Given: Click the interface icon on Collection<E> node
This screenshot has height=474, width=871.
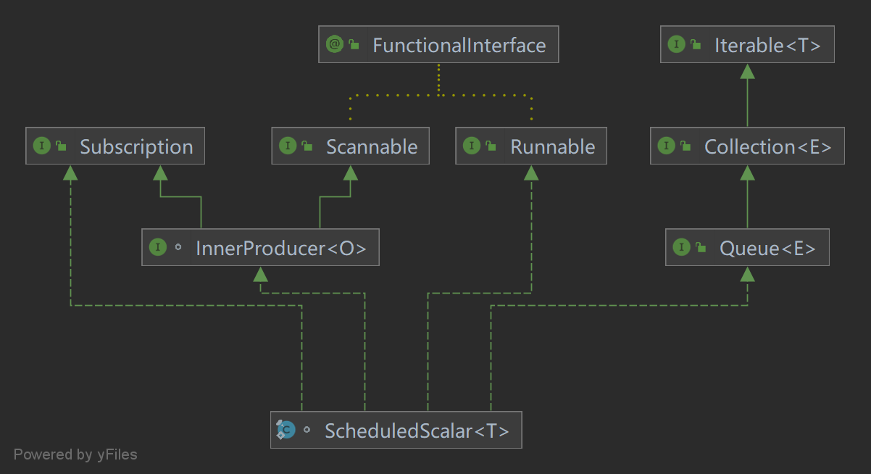Looking at the screenshot, I should pyautogui.click(x=666, y=146).
